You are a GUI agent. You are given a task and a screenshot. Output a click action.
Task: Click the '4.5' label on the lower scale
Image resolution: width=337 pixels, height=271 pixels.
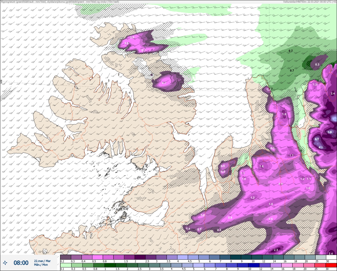pos(184,269)
